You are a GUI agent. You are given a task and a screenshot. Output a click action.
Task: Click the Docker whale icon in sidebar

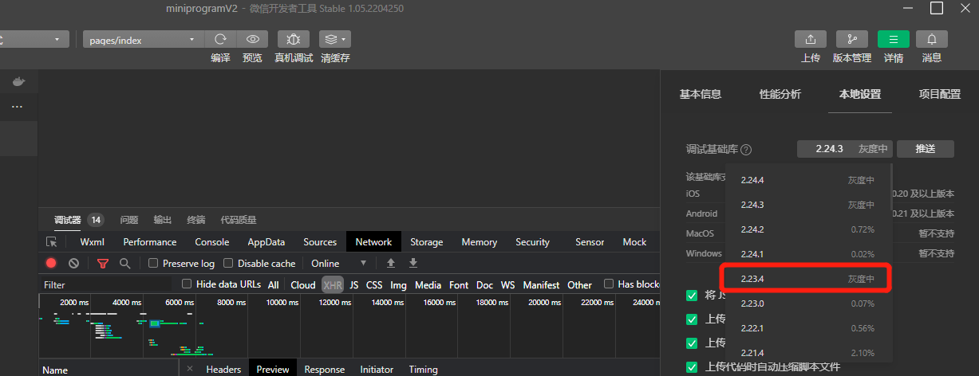pos(18,81)
